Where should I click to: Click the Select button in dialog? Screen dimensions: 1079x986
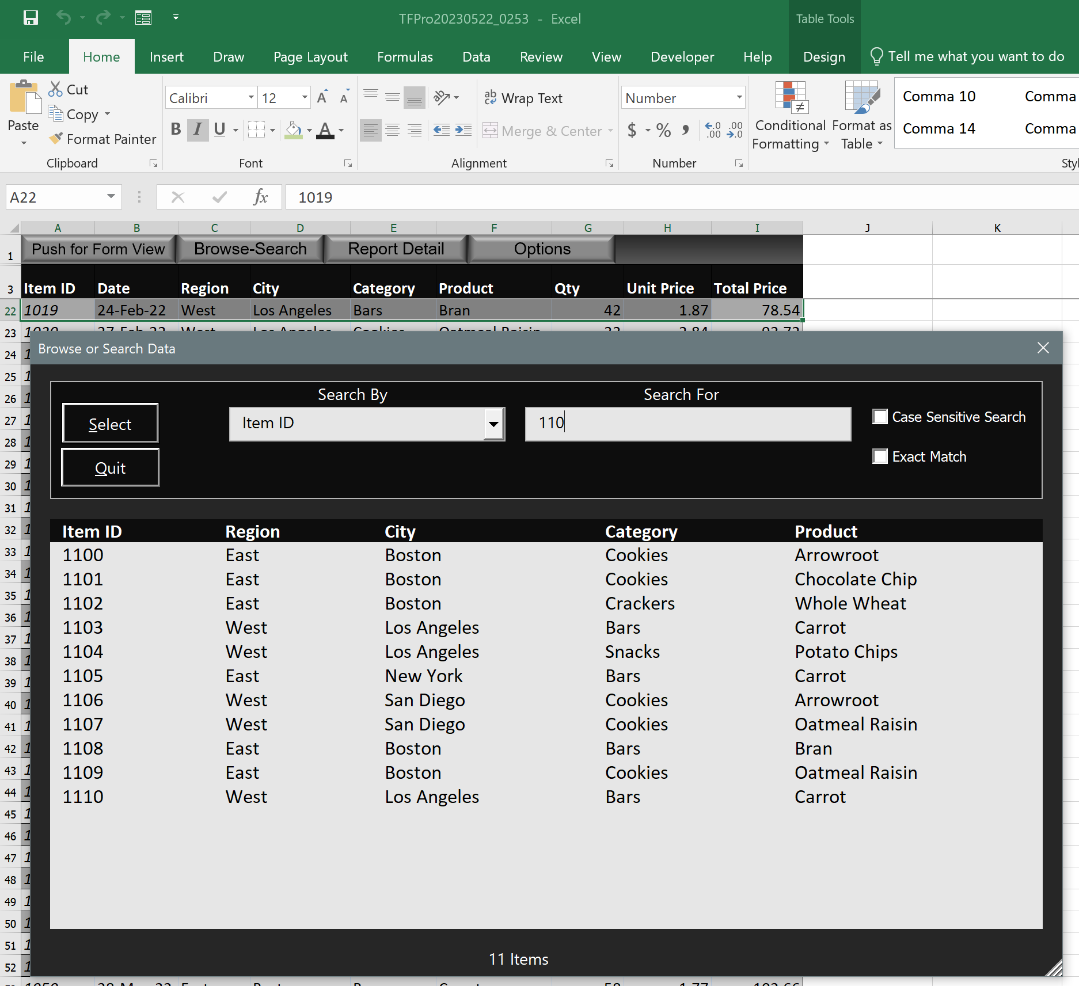pos(110,424)
